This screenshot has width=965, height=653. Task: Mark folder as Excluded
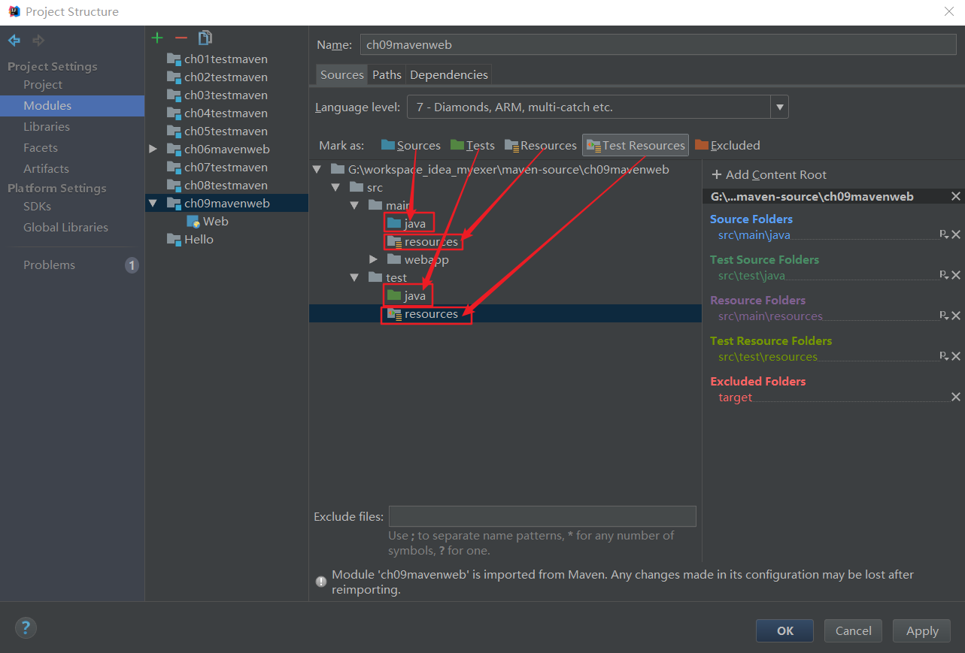point(727,146)
